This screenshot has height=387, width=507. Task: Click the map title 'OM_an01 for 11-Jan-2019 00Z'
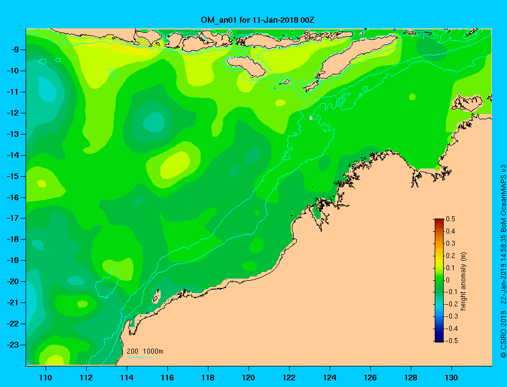coord(257,20)
